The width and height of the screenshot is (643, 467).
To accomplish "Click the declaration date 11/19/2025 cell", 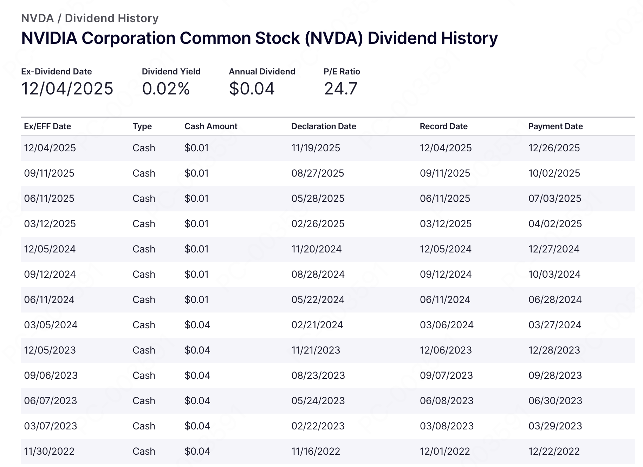I will [316, 148].
